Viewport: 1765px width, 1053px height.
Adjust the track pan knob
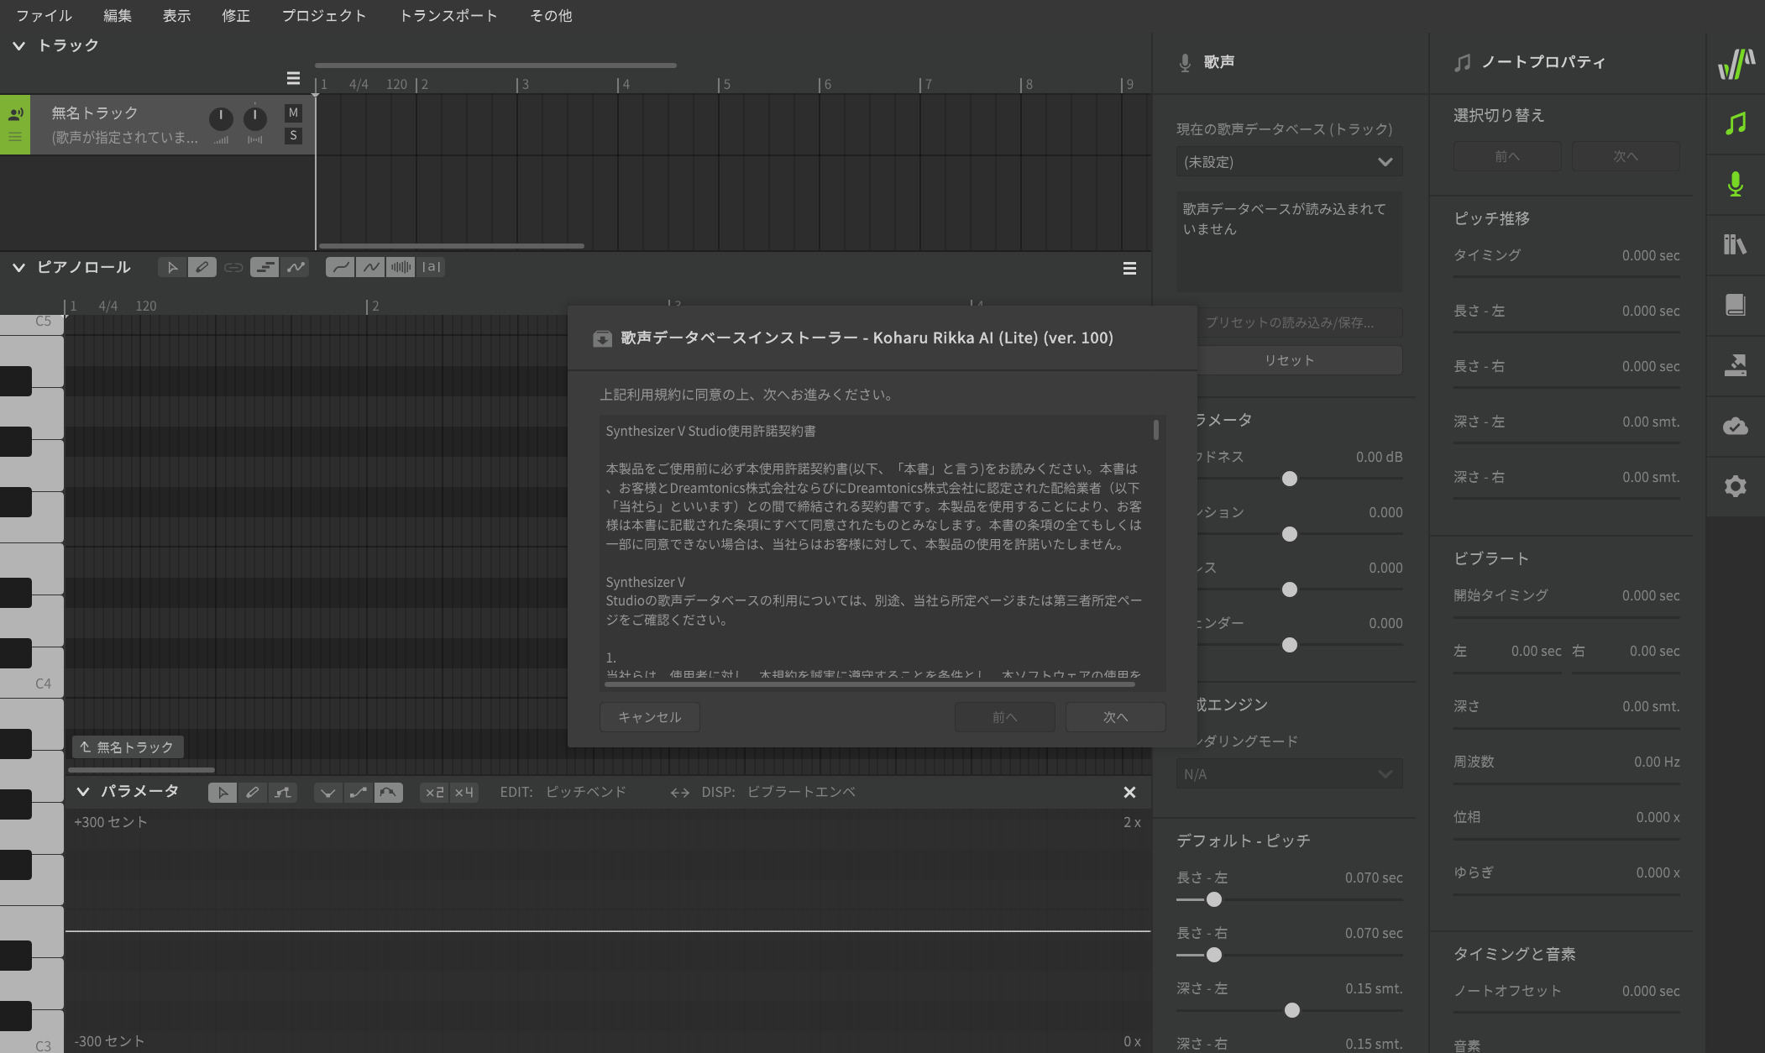coord(254,119)
